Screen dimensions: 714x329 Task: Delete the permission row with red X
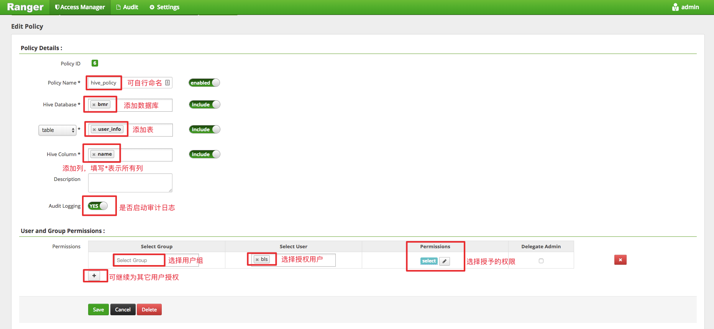click(620, 260)
